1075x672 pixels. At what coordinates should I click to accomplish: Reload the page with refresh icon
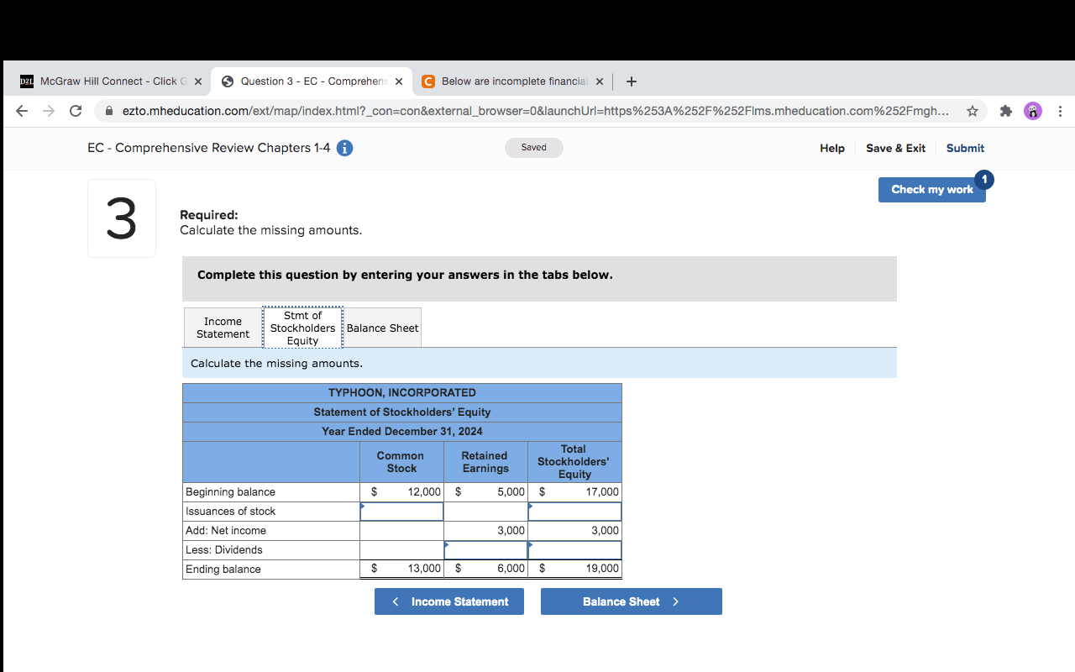click(x=76, y=111)
